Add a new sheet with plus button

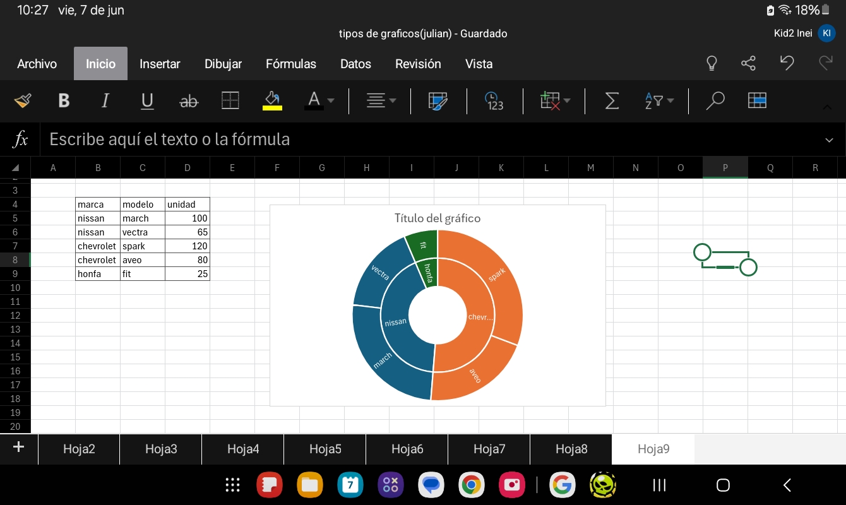pyautogui.click(x=18, y=448)
